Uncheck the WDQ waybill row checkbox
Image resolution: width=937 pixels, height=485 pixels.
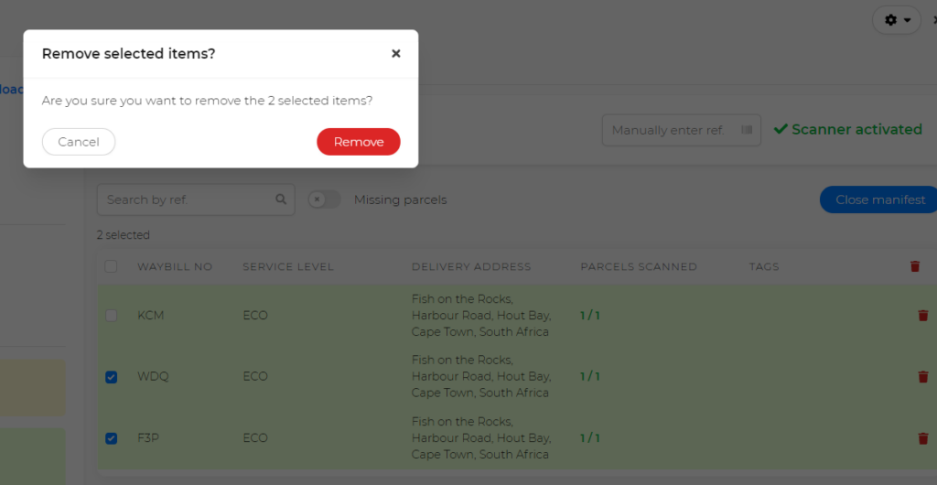(x=111, y=377)
